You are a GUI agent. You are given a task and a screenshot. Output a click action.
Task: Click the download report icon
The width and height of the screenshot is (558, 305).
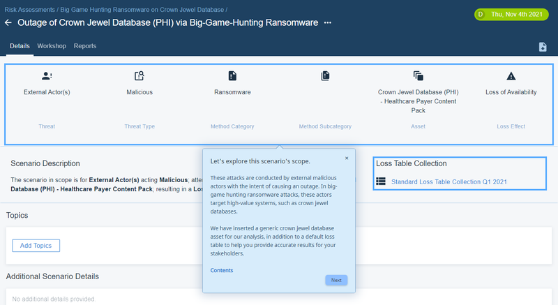(x=543, y=47)
